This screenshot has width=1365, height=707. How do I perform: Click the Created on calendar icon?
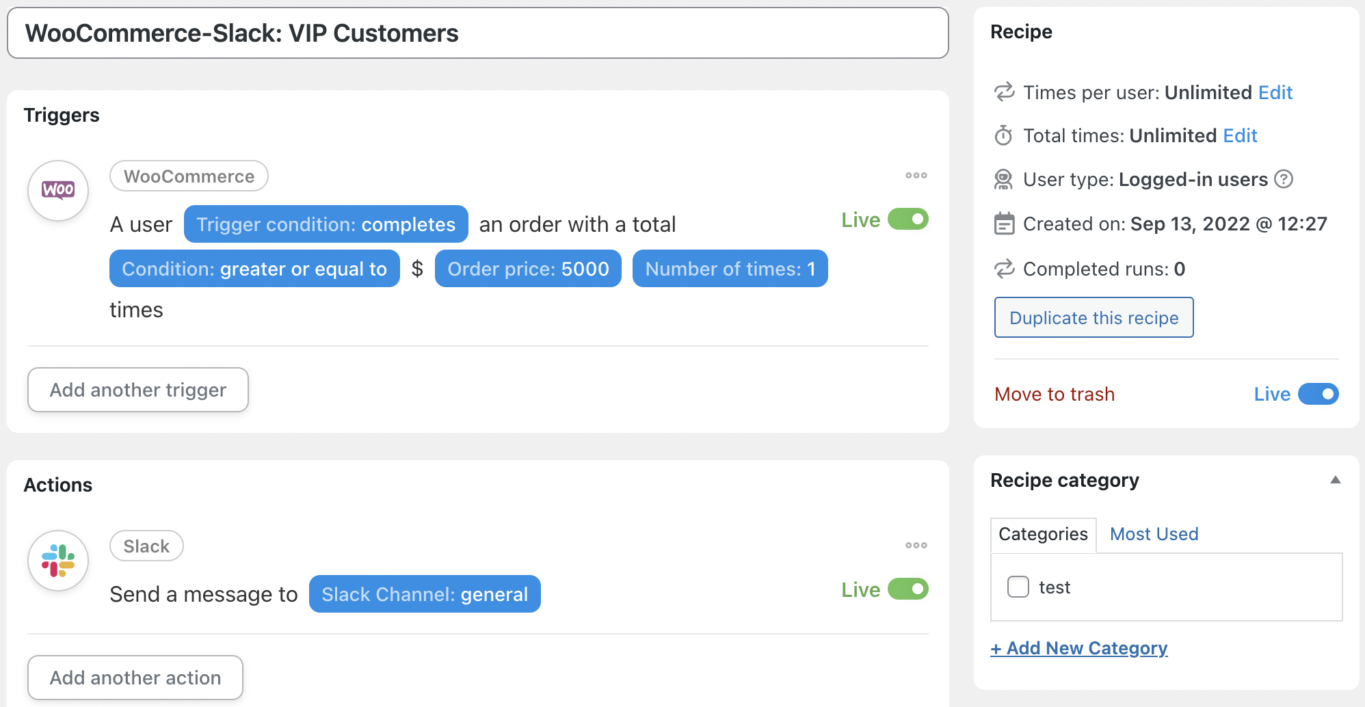click(x=1004, y=224)
